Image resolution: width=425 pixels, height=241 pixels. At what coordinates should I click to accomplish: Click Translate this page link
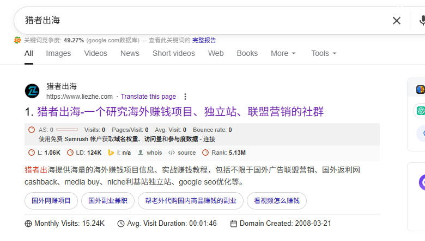(x=148, y=97)
